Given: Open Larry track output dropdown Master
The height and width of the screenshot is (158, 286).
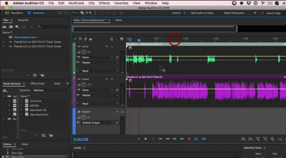Looking at the screenshot, I should pos(100,63).
